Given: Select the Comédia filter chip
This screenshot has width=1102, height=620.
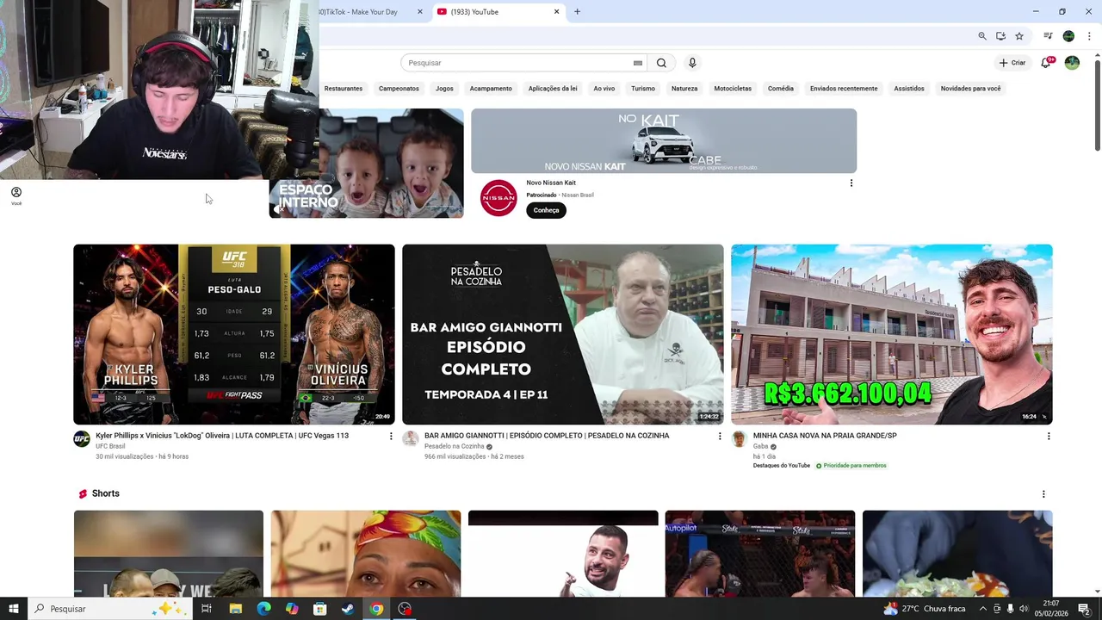Looking at the screenshot, I should click(x=781, y=89).
